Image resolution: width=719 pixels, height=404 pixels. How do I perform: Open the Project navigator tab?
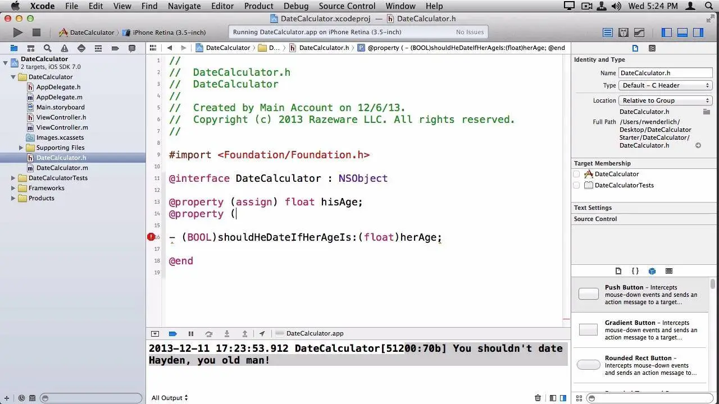pos(14,48)
